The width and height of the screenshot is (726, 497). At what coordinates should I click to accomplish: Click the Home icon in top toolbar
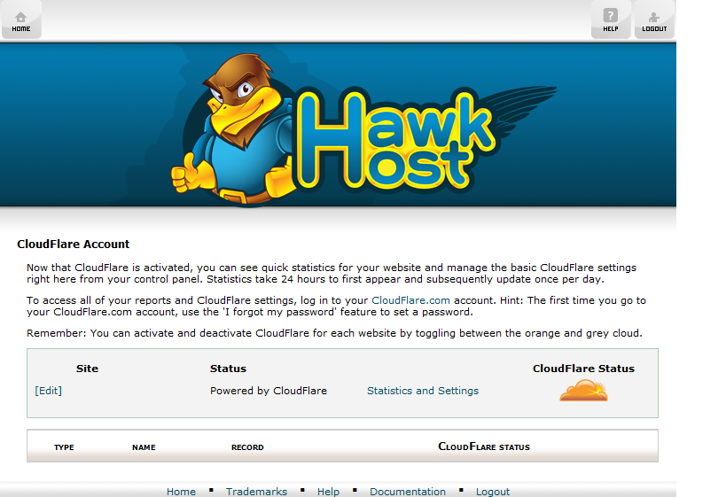click(x=21, y=19)
